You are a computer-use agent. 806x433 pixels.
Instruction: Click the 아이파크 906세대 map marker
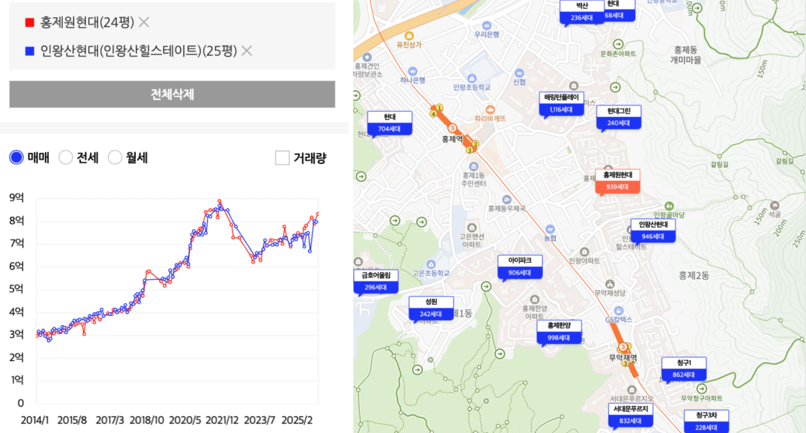[x=519, y=266]
